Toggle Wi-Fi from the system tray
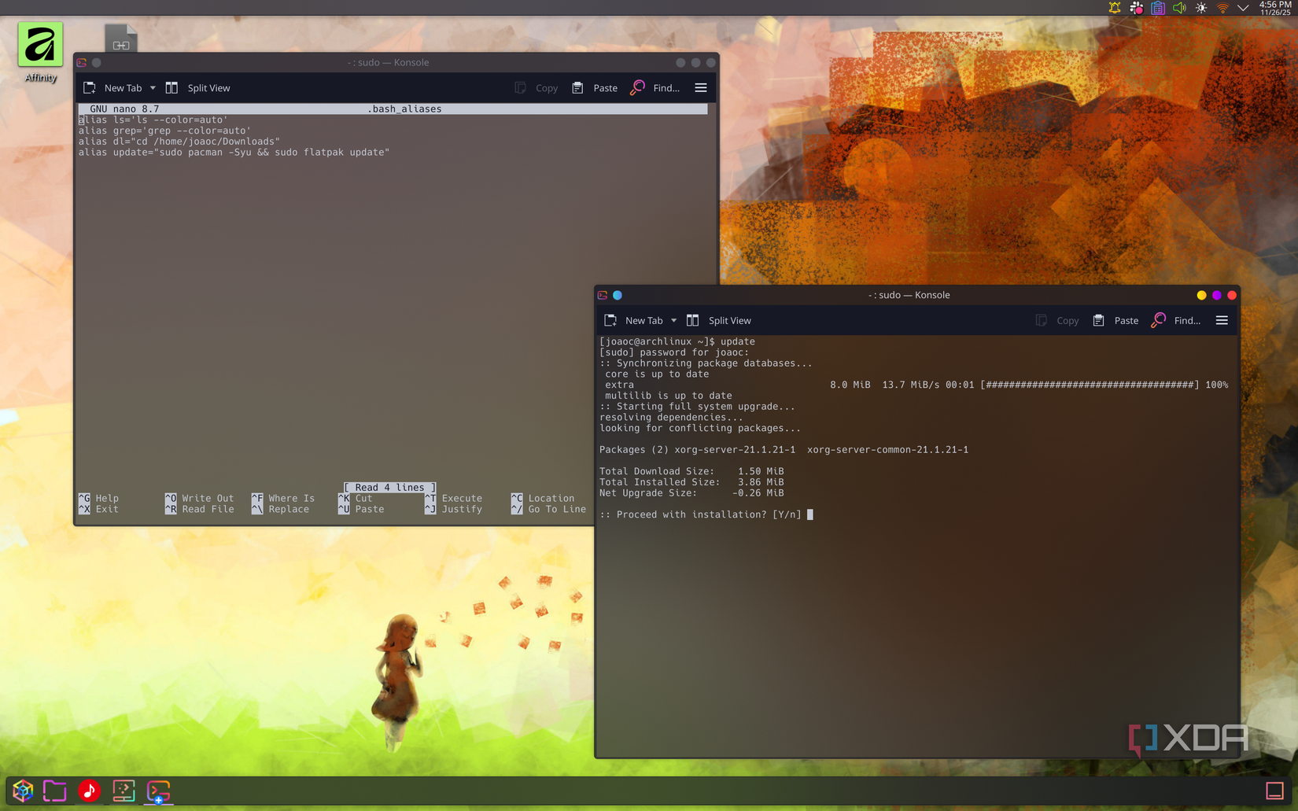 (x=1222, y=8)
